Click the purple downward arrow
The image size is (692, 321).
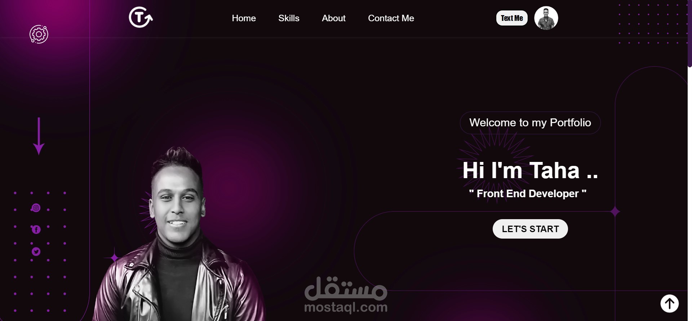click(x=39, y=136)
